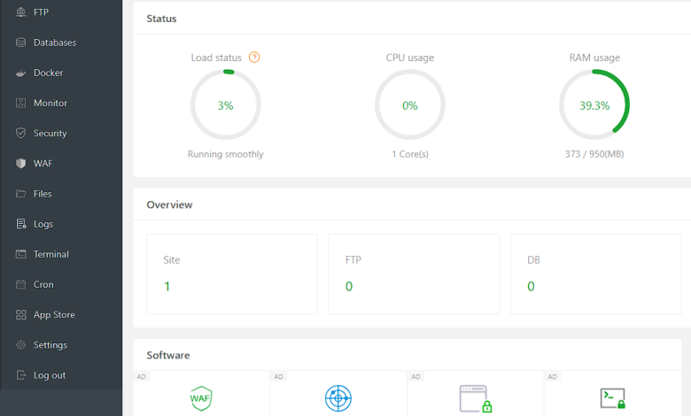
Task: Open the browser window with lock software icon
Action: (476, 399)
